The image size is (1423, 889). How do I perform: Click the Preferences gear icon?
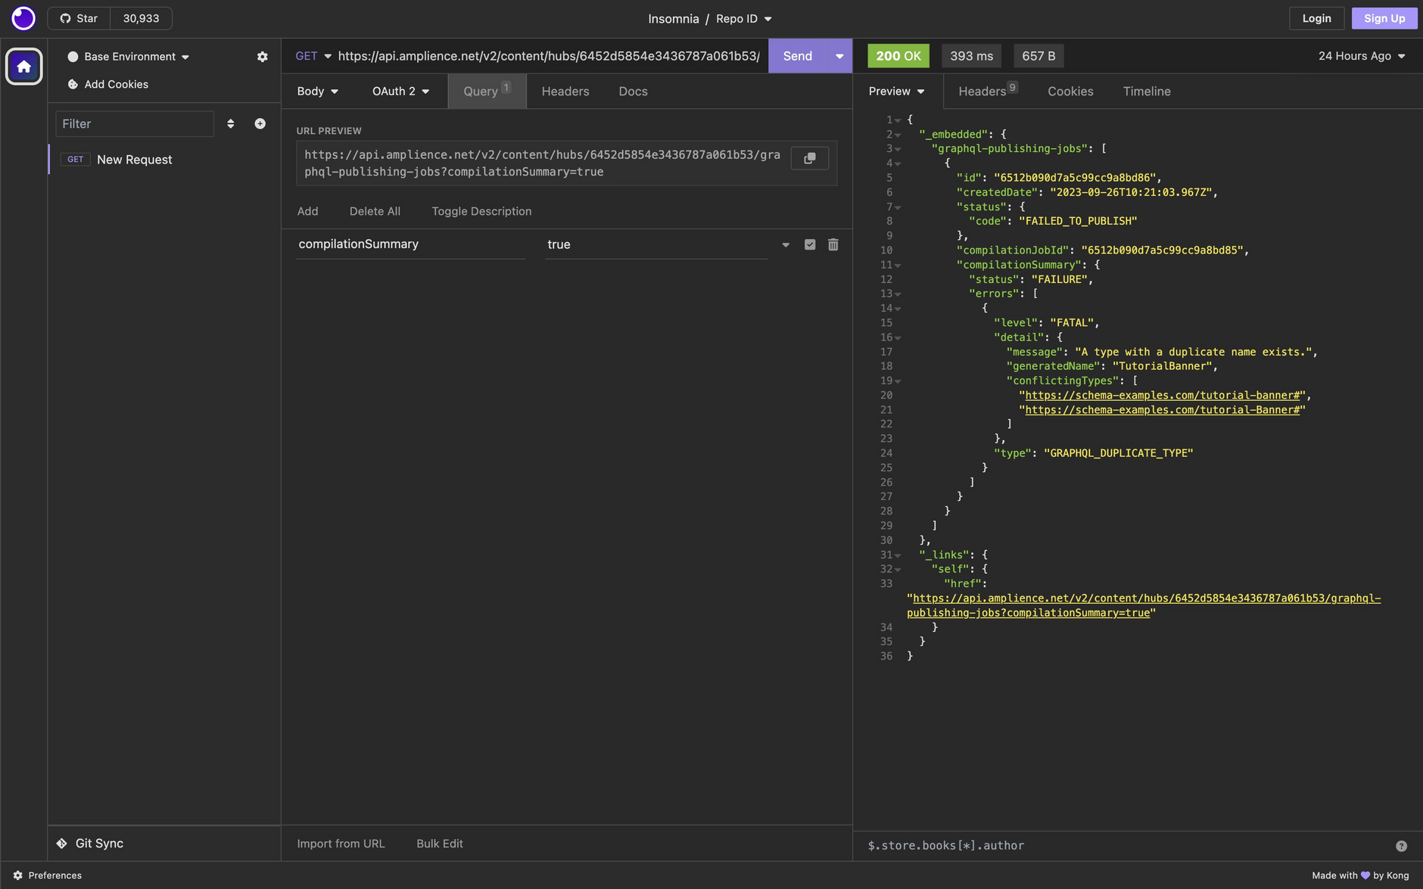pos(17,875)
